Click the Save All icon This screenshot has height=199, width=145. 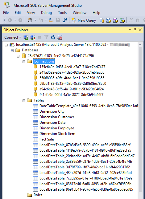pos(65,20)
